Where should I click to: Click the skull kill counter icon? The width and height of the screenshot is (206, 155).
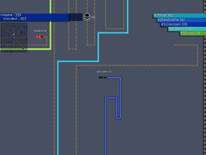87,17
